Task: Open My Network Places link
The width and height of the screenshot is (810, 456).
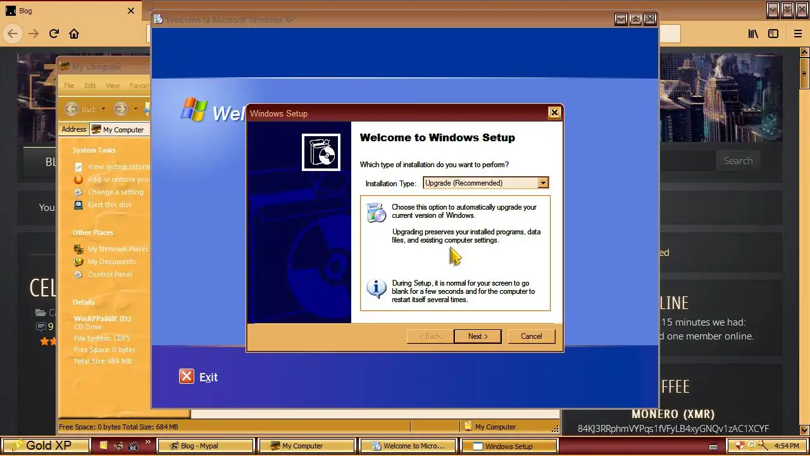Action: tap(118, 249)
